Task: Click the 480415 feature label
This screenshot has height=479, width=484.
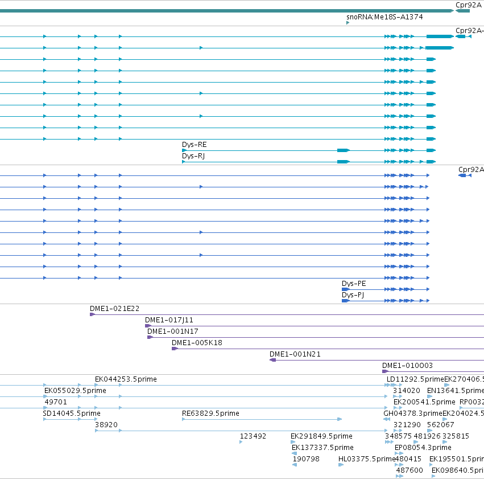Action: click(x=408, y=459)
